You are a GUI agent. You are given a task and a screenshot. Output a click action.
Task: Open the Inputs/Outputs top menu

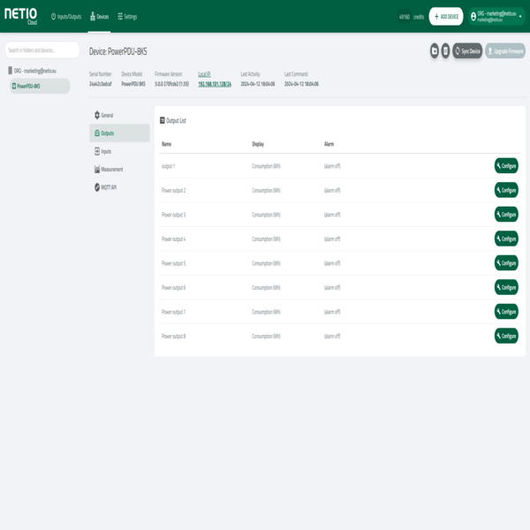66,17
